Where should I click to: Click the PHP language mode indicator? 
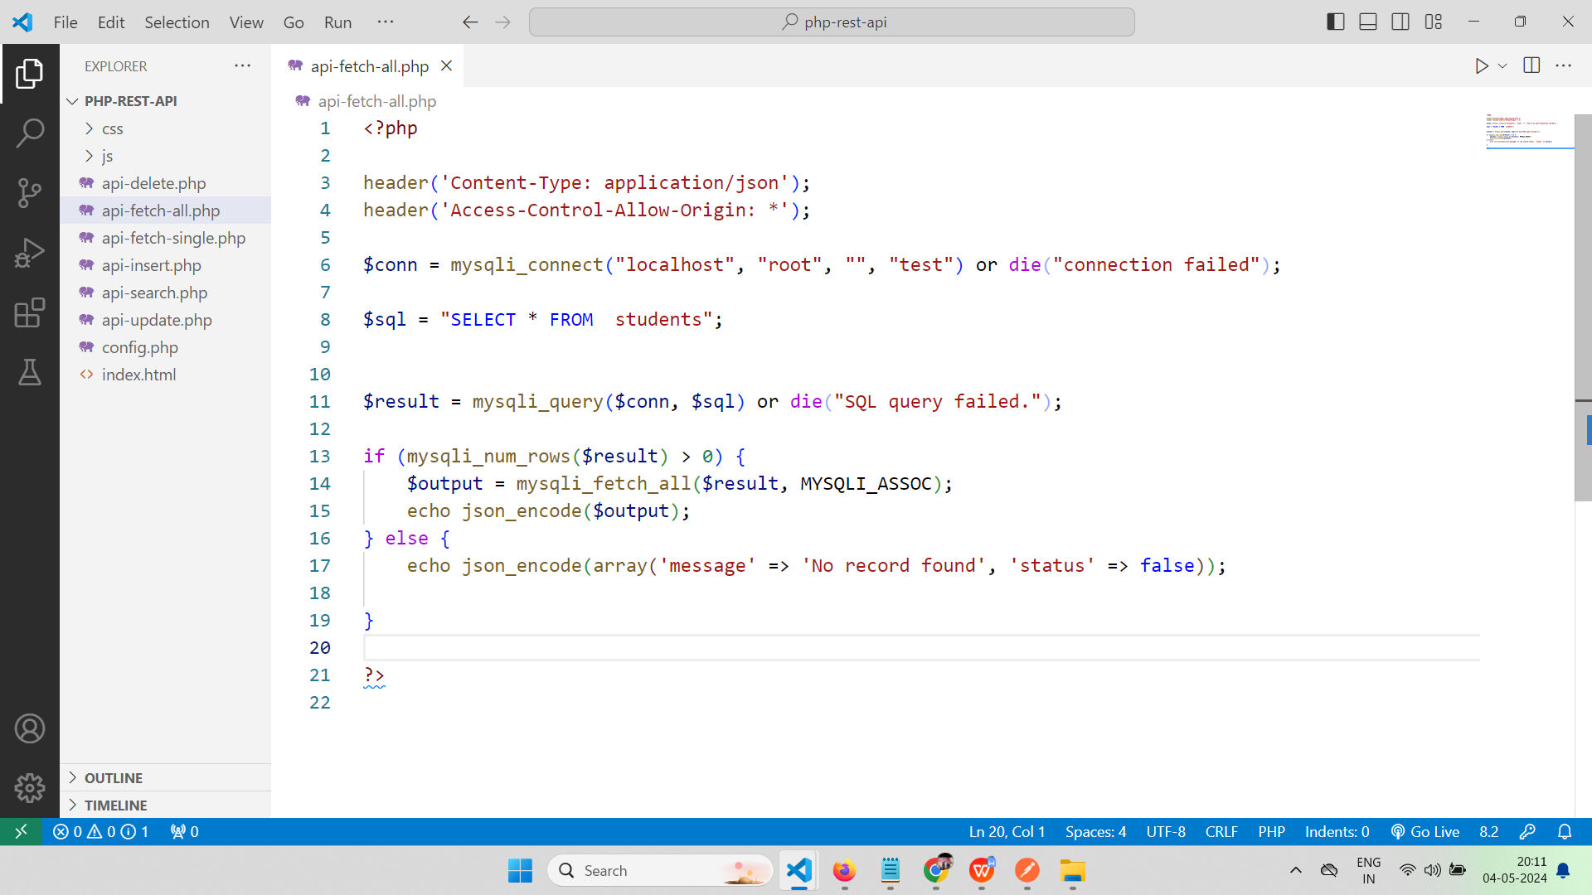1271,831
